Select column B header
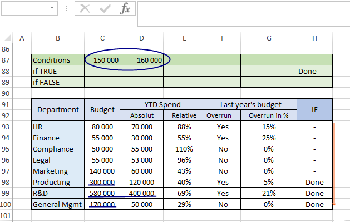Screen dimensions: 350x222 click(x=58, y=38)
